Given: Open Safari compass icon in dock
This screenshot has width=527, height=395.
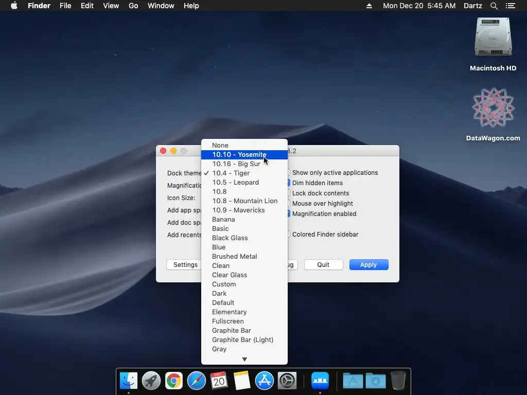Looking at the screenshot, I should (x=196, y=381).
